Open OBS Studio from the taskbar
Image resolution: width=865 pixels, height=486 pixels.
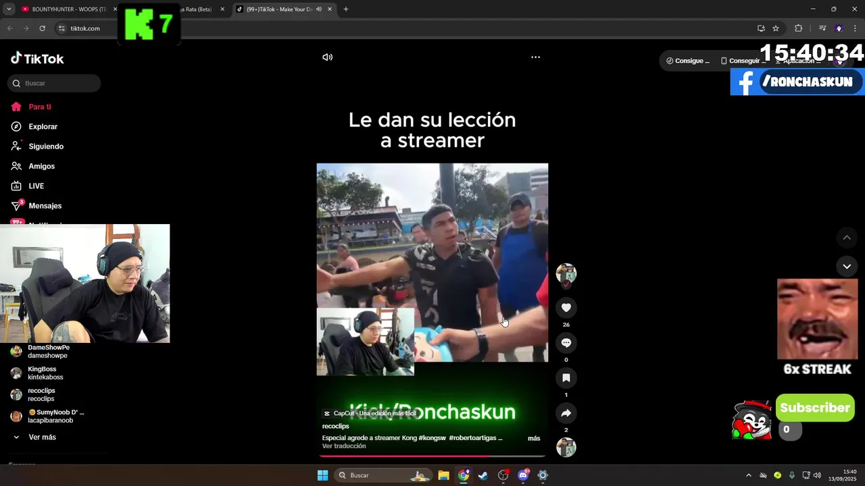click(x=503, y=475)
